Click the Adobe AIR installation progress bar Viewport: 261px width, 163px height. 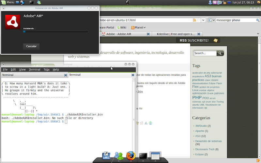coord(56,32)
